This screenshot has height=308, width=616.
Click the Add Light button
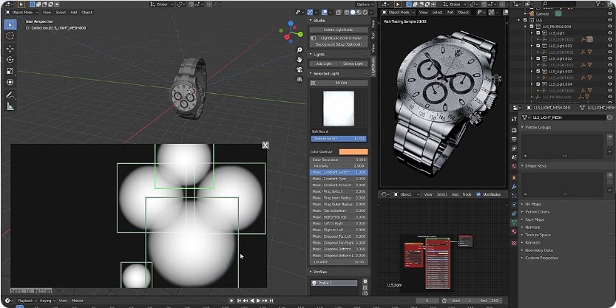click(324, 64)
